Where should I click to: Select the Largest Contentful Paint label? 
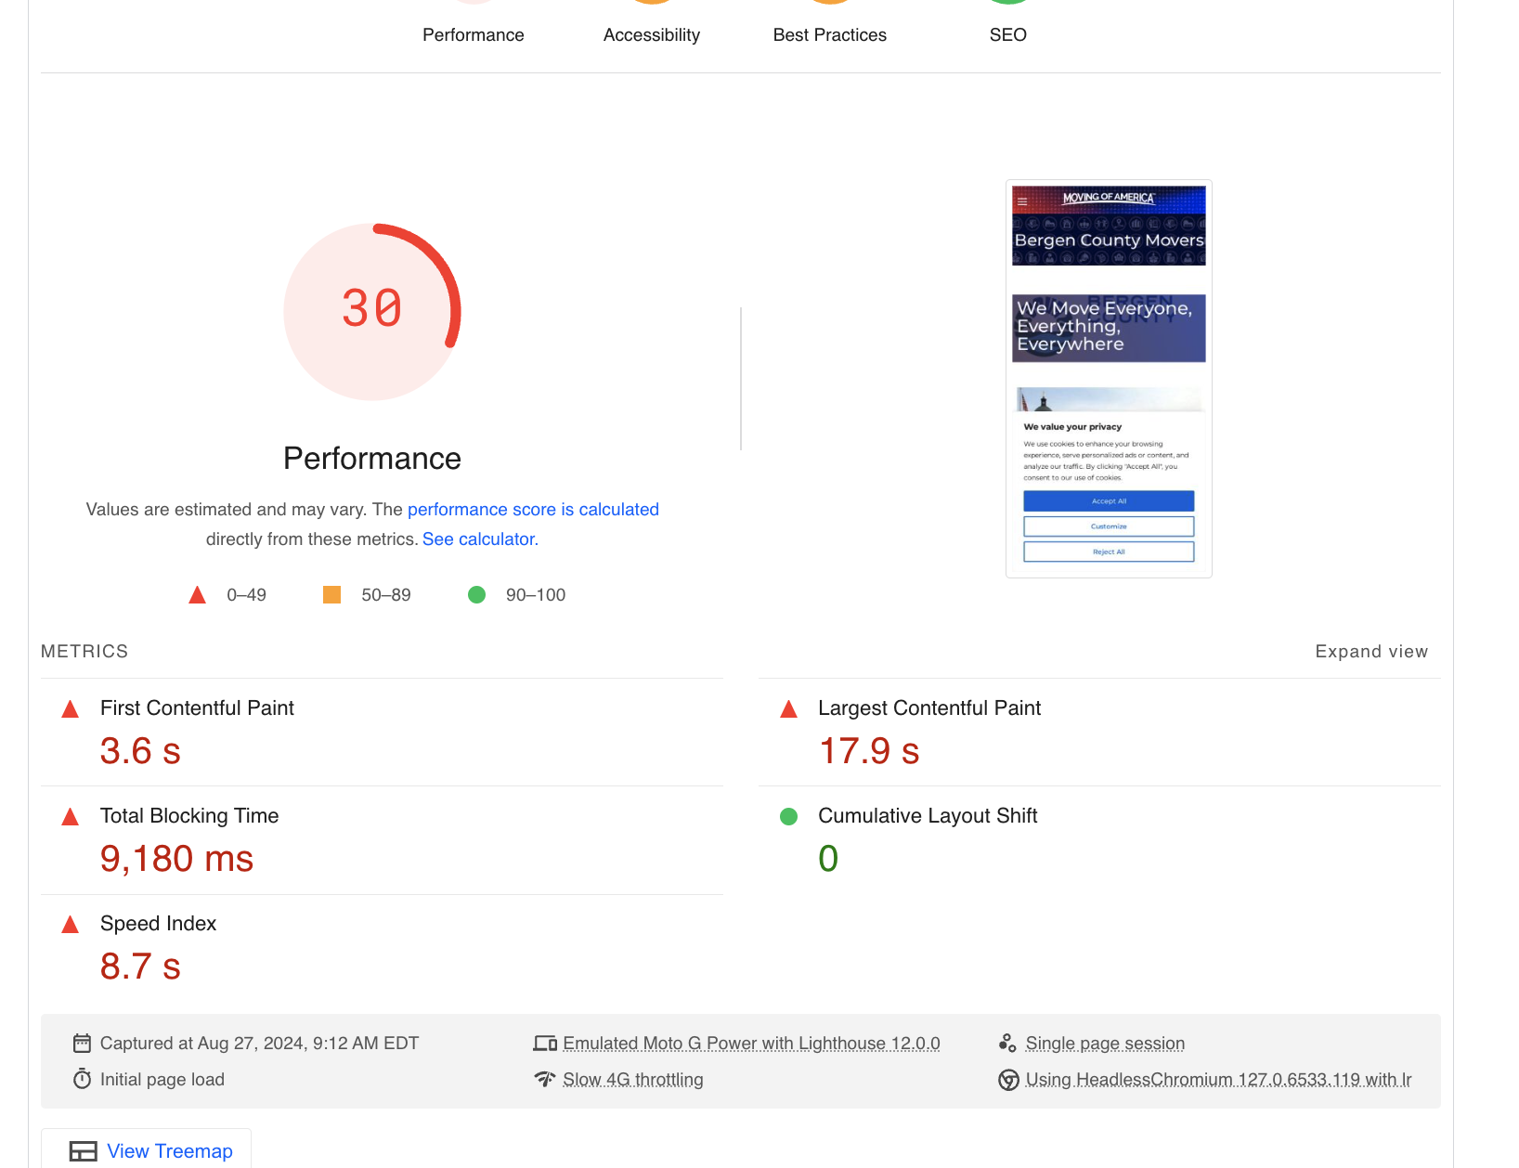pyautogui.click(x=929, y=707)
